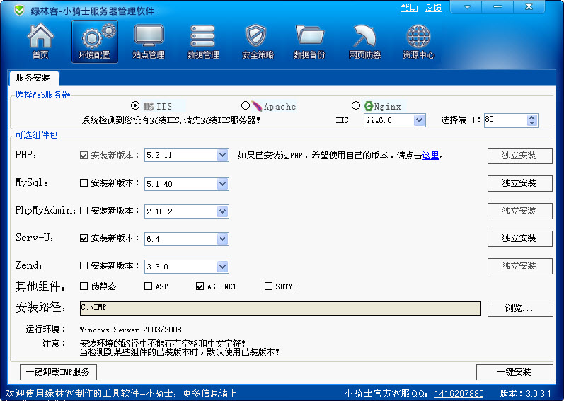Open PhpMyAdmin version 2.10.2 dropdown

coord(223,211)
